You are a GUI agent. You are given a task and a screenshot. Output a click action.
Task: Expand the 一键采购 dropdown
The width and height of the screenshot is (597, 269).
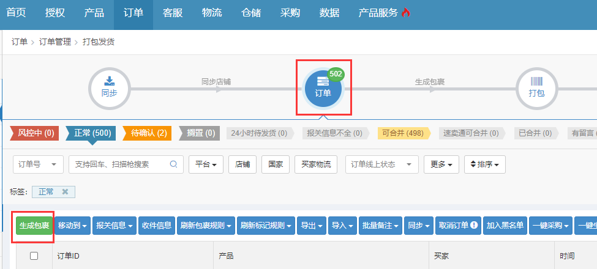(x=550, y=226)
